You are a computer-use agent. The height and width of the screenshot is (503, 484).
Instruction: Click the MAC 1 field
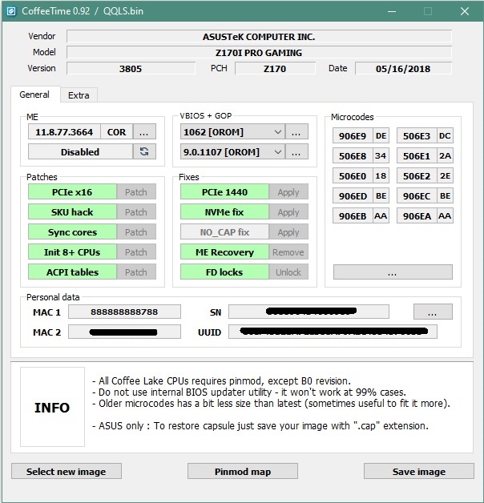pyautogui.click(x=124, y=312)
